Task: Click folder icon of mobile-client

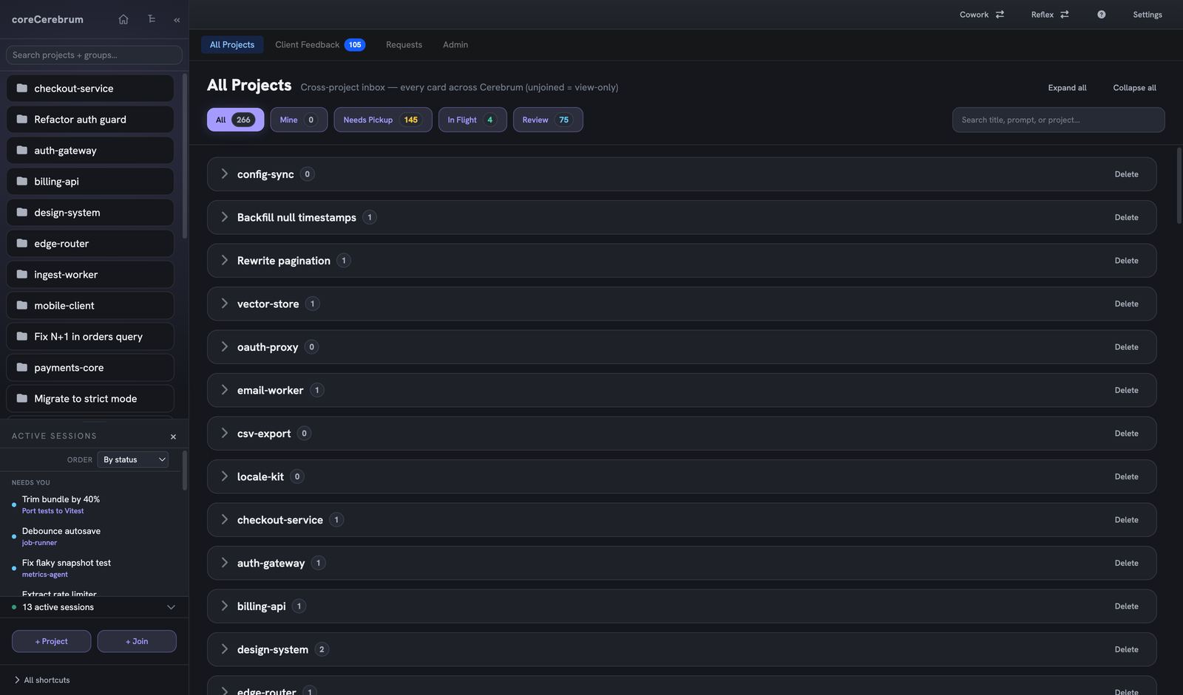Action: coord(22,305)
